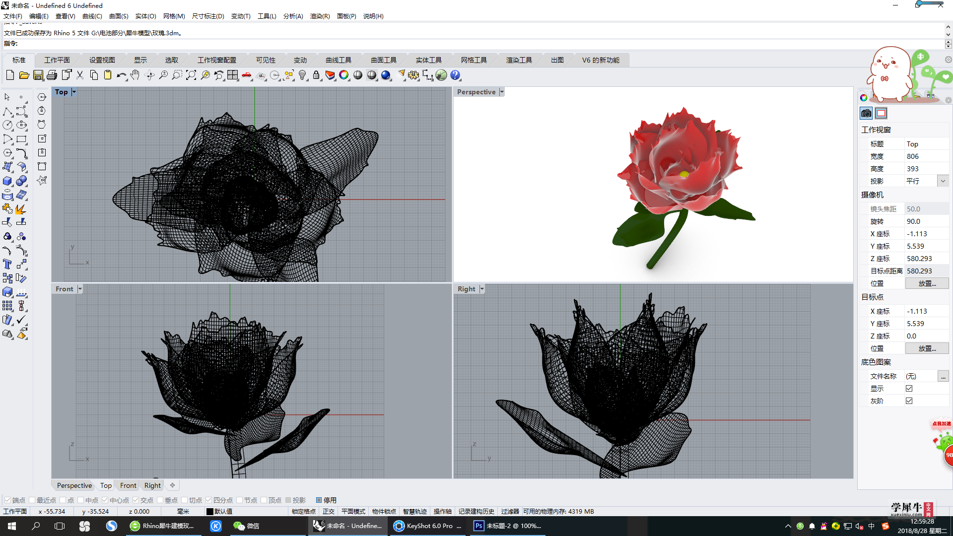Image resolution: width=953 pixels, height=536 pixels.
Task: Print using the printer icon
Action: tap(52, 75)
